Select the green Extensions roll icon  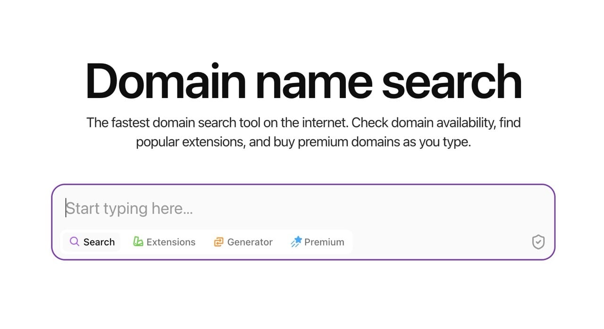click(x=138, y=241)
